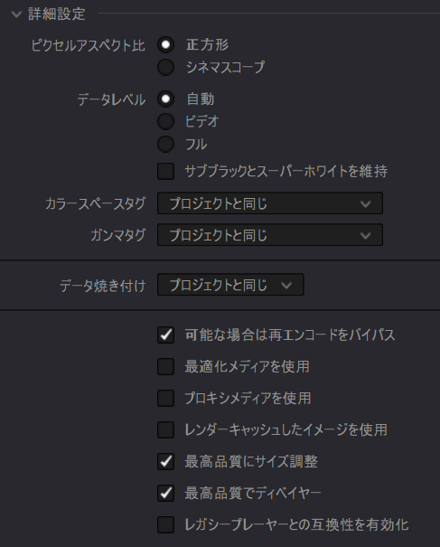Screen dimensions: 440x547
Task: Collapse the 詳細設定 section chevron
Action: pos(16,14)
